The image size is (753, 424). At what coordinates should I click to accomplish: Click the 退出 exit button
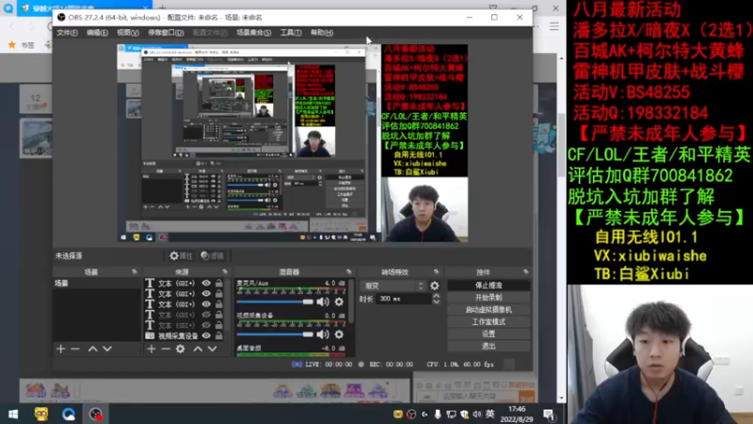pyautogui.click(x=489, y=346)
